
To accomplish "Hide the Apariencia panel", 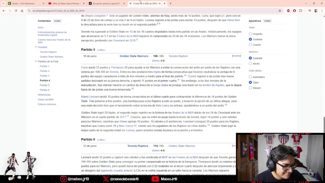I will [267, 21].
